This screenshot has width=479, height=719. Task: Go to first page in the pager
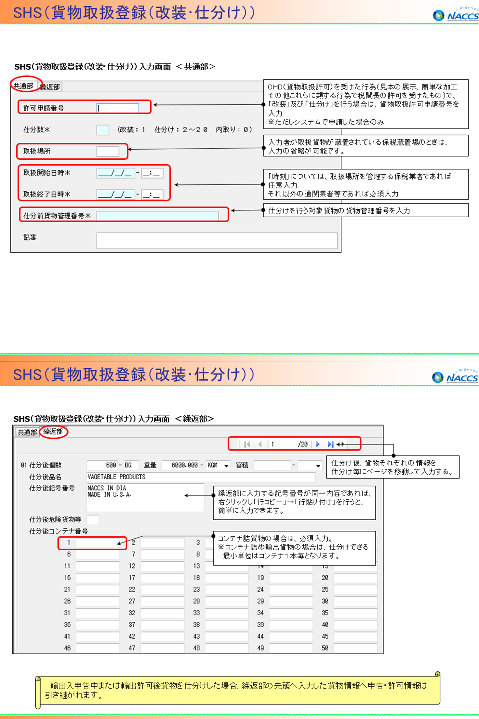(247, 444)
